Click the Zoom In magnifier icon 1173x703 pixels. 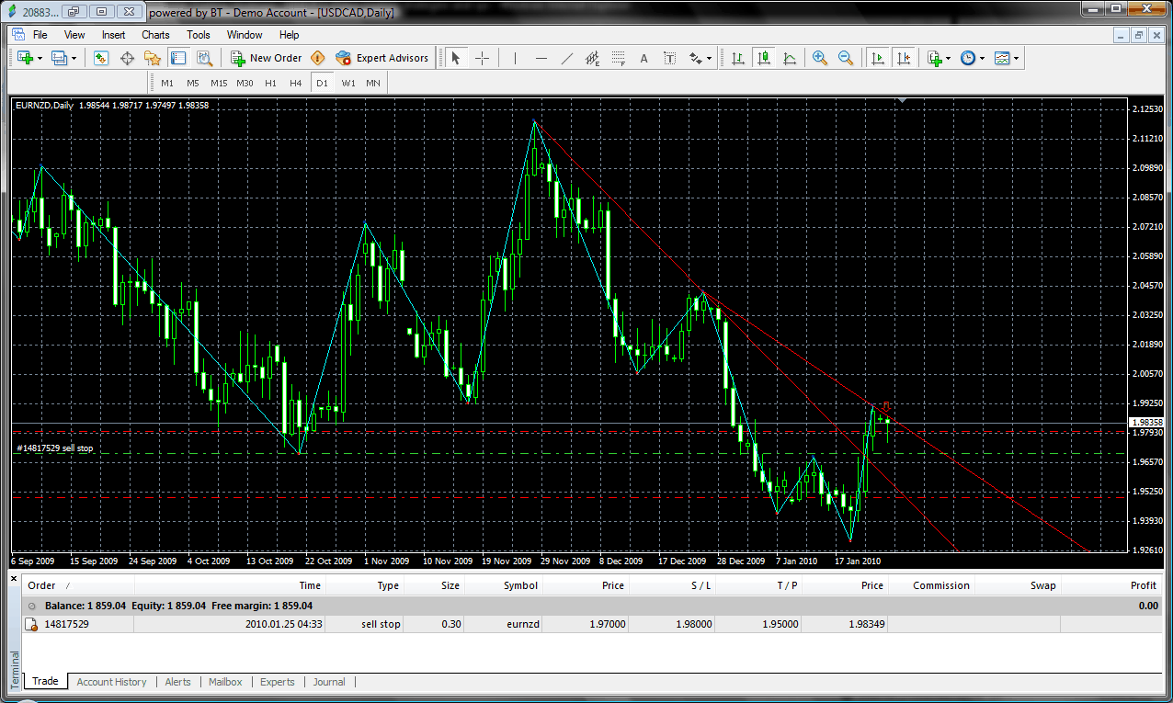tap(819, 58)
